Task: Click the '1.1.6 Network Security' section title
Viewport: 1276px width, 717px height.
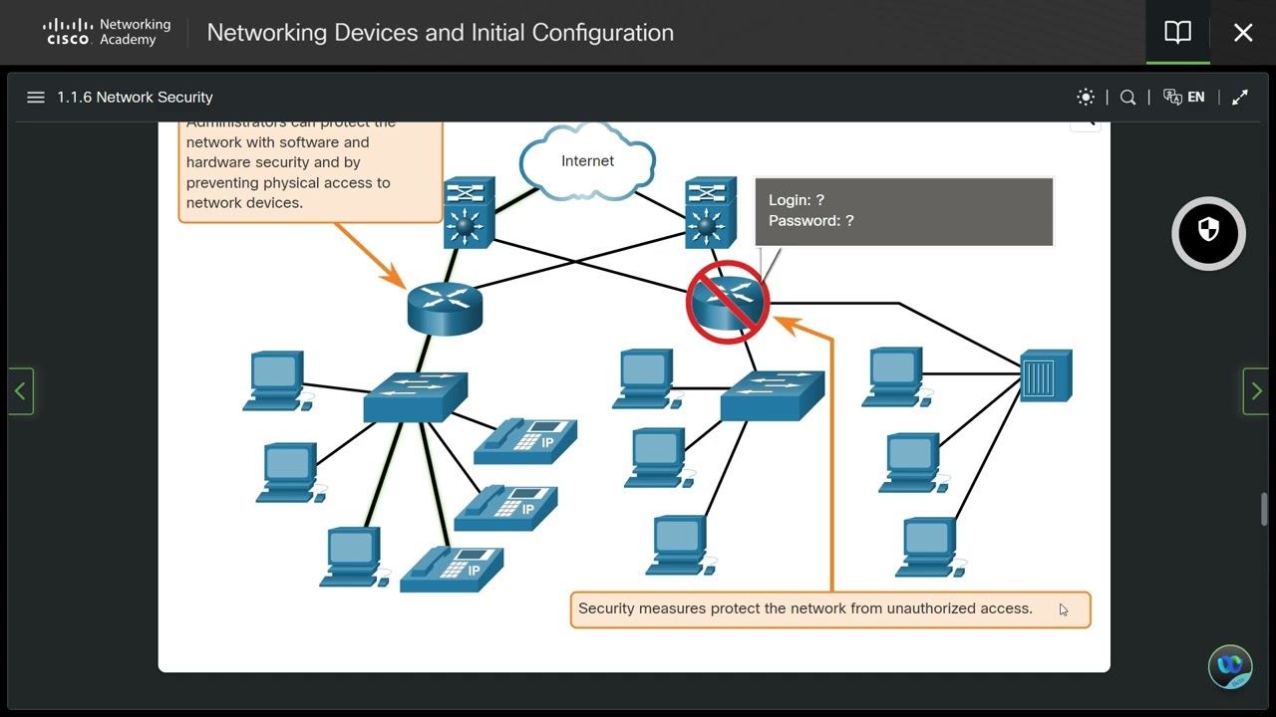Action: pyautogui.click(x=135, y=98)
